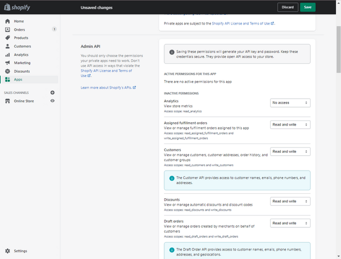This screenshot has width=341, height=259.
Task: Navigate to Analytics in sidebar
Action: (29, 55)
